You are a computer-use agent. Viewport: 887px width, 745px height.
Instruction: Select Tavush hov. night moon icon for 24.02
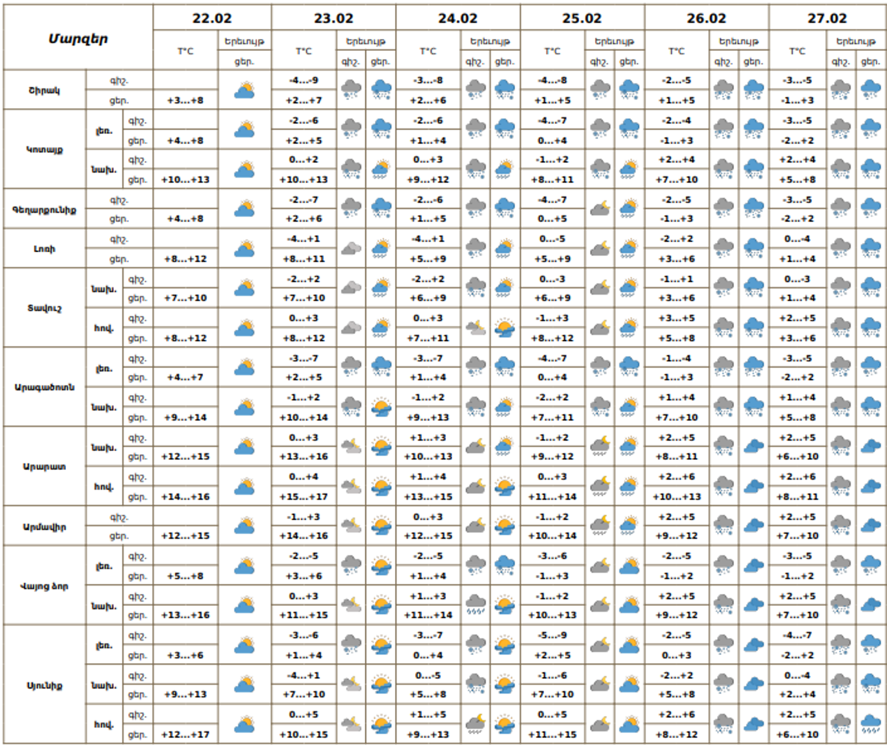(x=475, y=328)
